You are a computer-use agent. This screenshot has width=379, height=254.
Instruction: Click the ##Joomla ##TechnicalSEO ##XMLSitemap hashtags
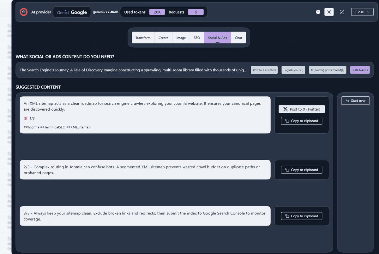pyautogui.click(x=57, y=127)
